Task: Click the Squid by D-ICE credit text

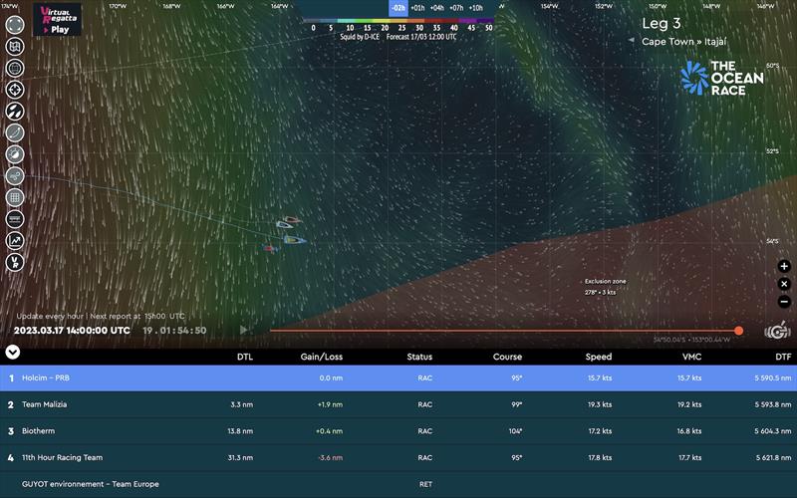Action: click(360, 37)
